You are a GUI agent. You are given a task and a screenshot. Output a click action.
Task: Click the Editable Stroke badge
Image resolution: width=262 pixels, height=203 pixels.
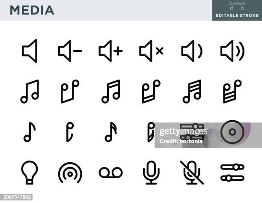pyautogui.click(x=237, y=10)
